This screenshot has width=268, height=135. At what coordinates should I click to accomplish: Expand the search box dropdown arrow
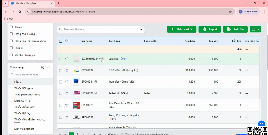pos(141,30)
